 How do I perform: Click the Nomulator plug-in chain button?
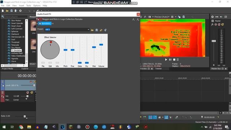tap(45, 23)
